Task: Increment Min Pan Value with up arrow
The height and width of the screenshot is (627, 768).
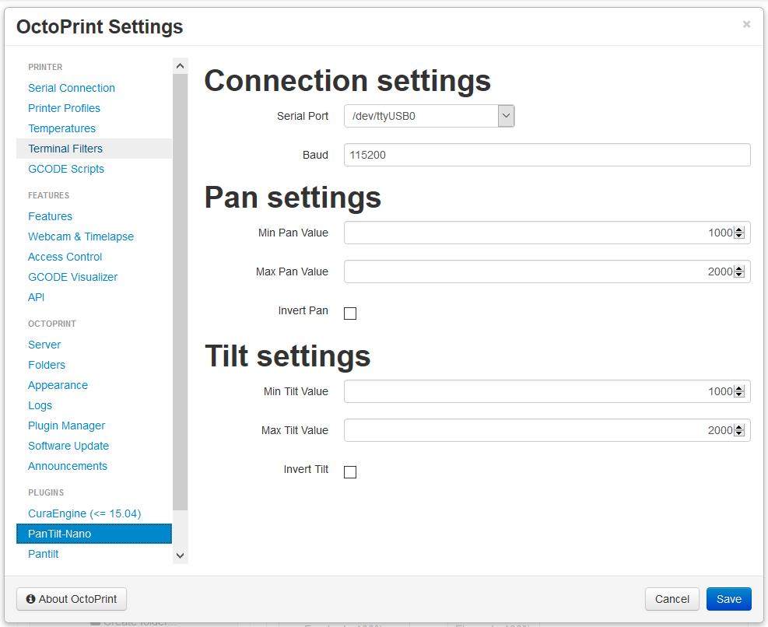Action: 739,229
